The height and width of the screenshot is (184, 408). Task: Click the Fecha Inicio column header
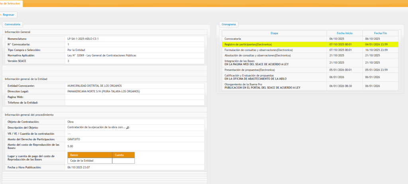pos(344,33)
